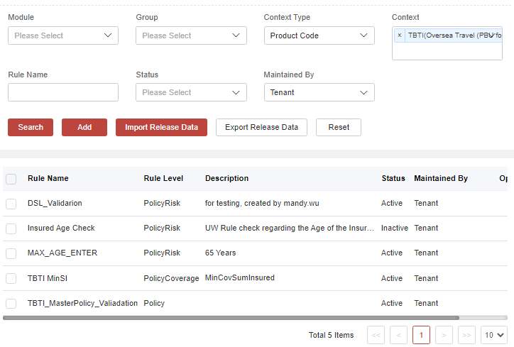Open the Context Type dropdown
514x347 pixels.
(x=319, y=35)
